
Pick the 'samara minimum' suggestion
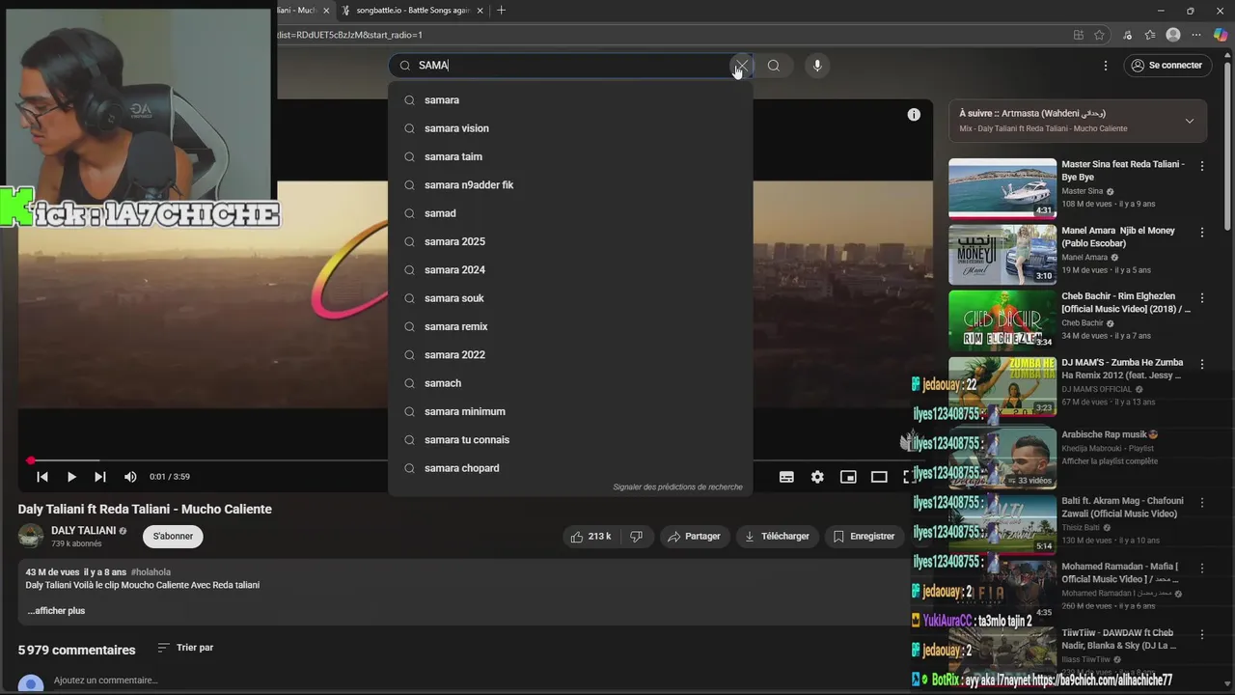point(570,411)
